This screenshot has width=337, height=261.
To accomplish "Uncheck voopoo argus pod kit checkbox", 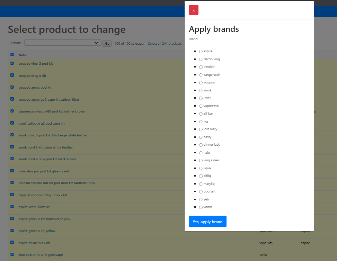I will tap(12, 87).
